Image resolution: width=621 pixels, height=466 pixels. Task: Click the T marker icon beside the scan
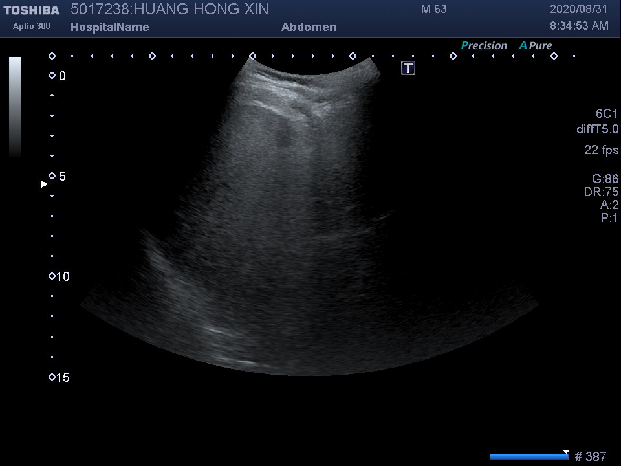click(x=408, y=68)
